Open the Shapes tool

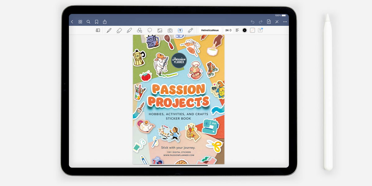(139, 30)
